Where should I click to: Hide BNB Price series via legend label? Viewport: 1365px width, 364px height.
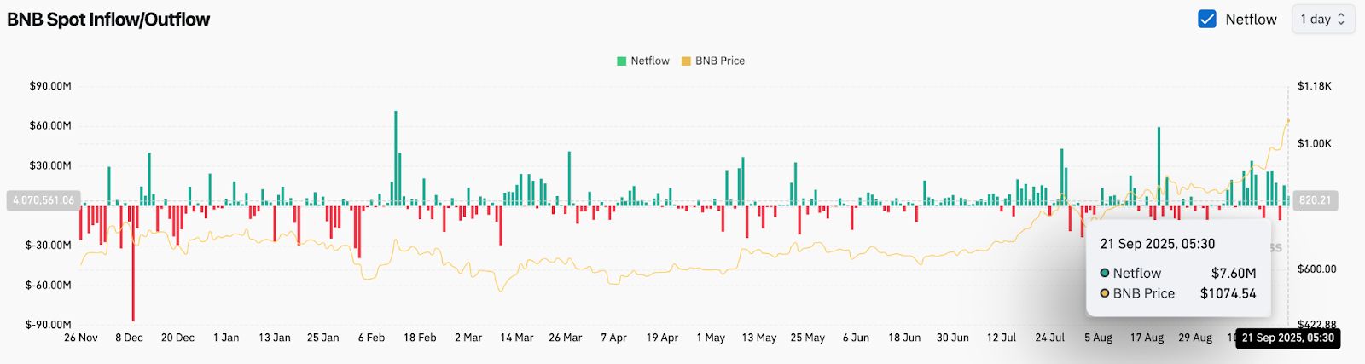pos(719,61)
